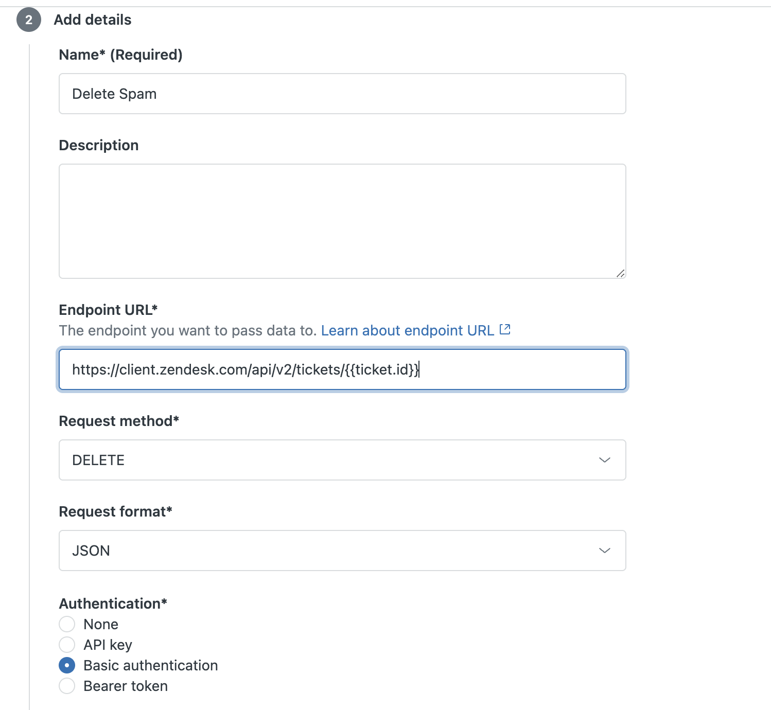The height and width of the screenshot is (710, 771).
Task: Select the Bearer token radio button
Action: click(x=67, y=686)
